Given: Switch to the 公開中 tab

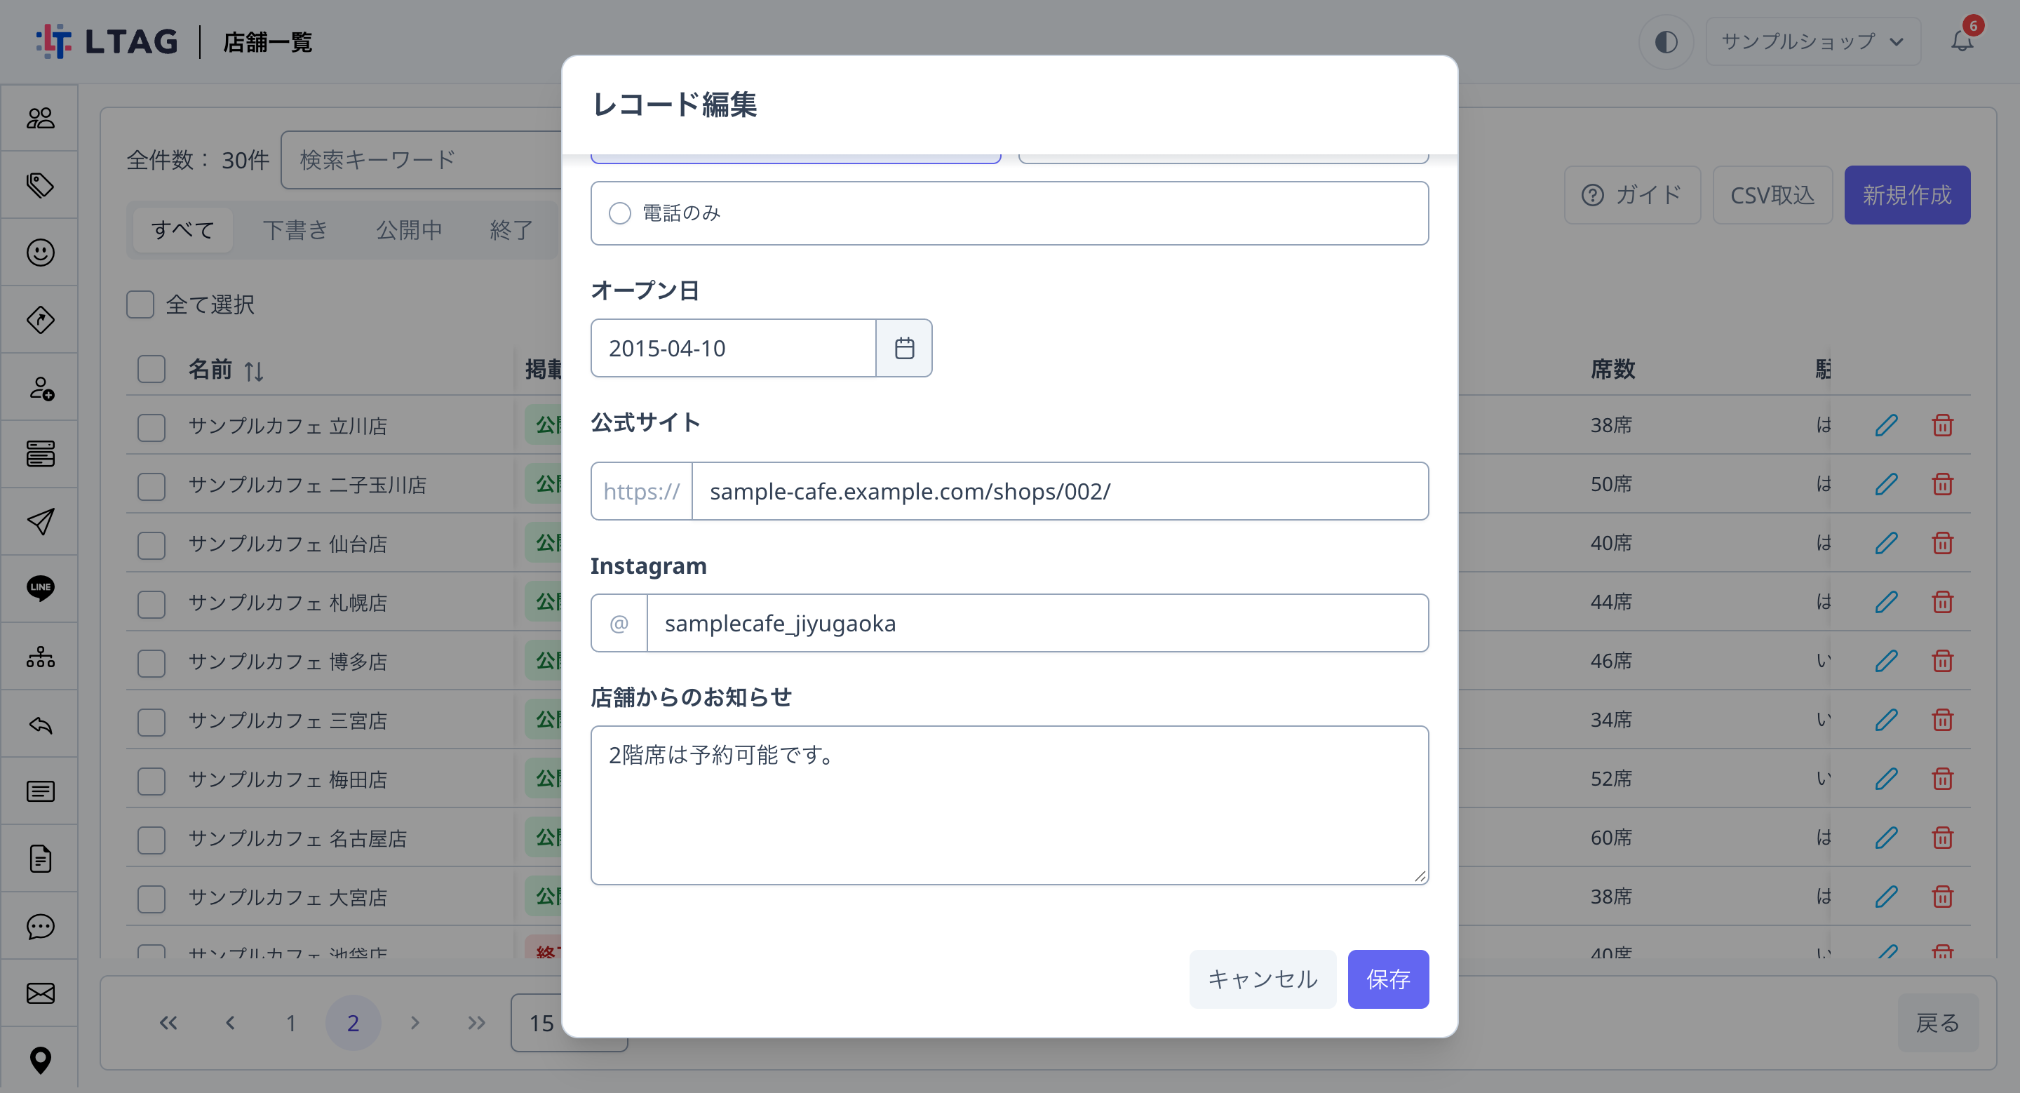Looking at the screenshot, I should click(408, 229).
